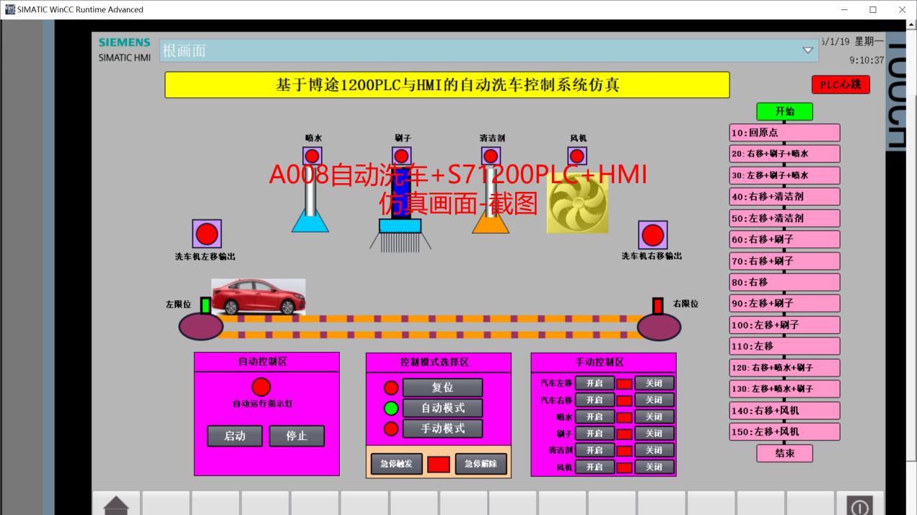Toggle the green lamp beside 自动模式

point(391,408)
